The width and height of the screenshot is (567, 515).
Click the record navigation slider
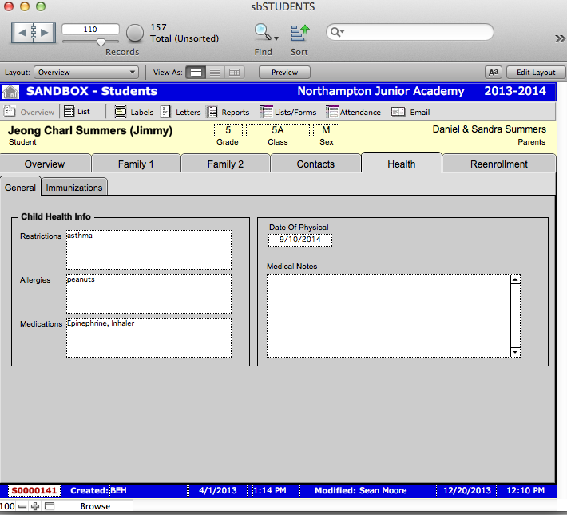(101, 42)
